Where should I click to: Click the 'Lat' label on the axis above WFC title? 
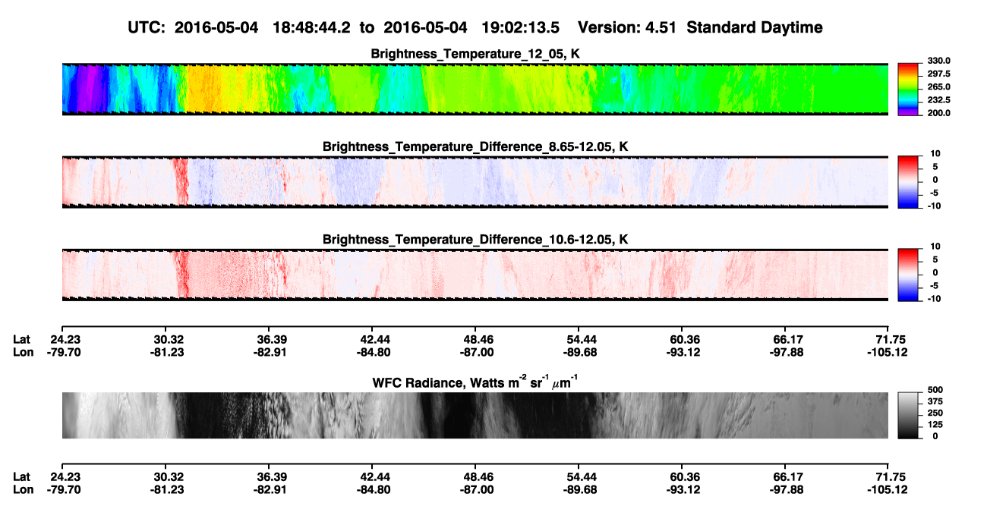pos(21,339)
